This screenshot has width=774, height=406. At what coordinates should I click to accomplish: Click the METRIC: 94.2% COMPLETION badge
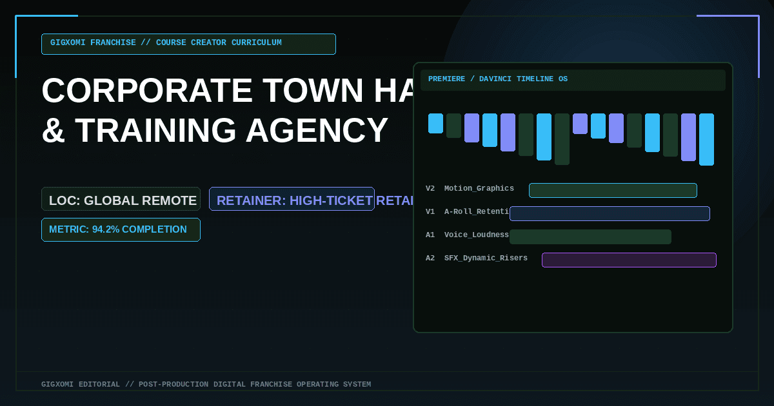coord(121,229)
